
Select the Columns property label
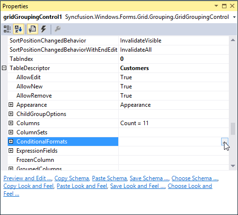pyautogui.click(x=28, y=123)
